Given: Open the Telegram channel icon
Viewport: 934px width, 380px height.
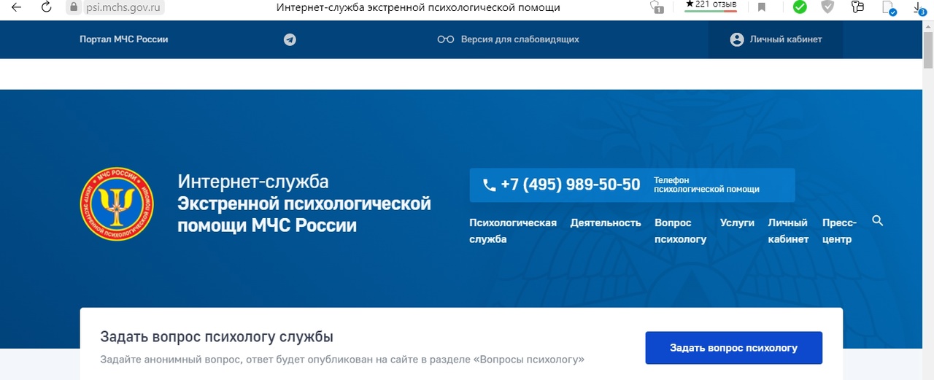Looking at the screenshot, I should (290, 39).
